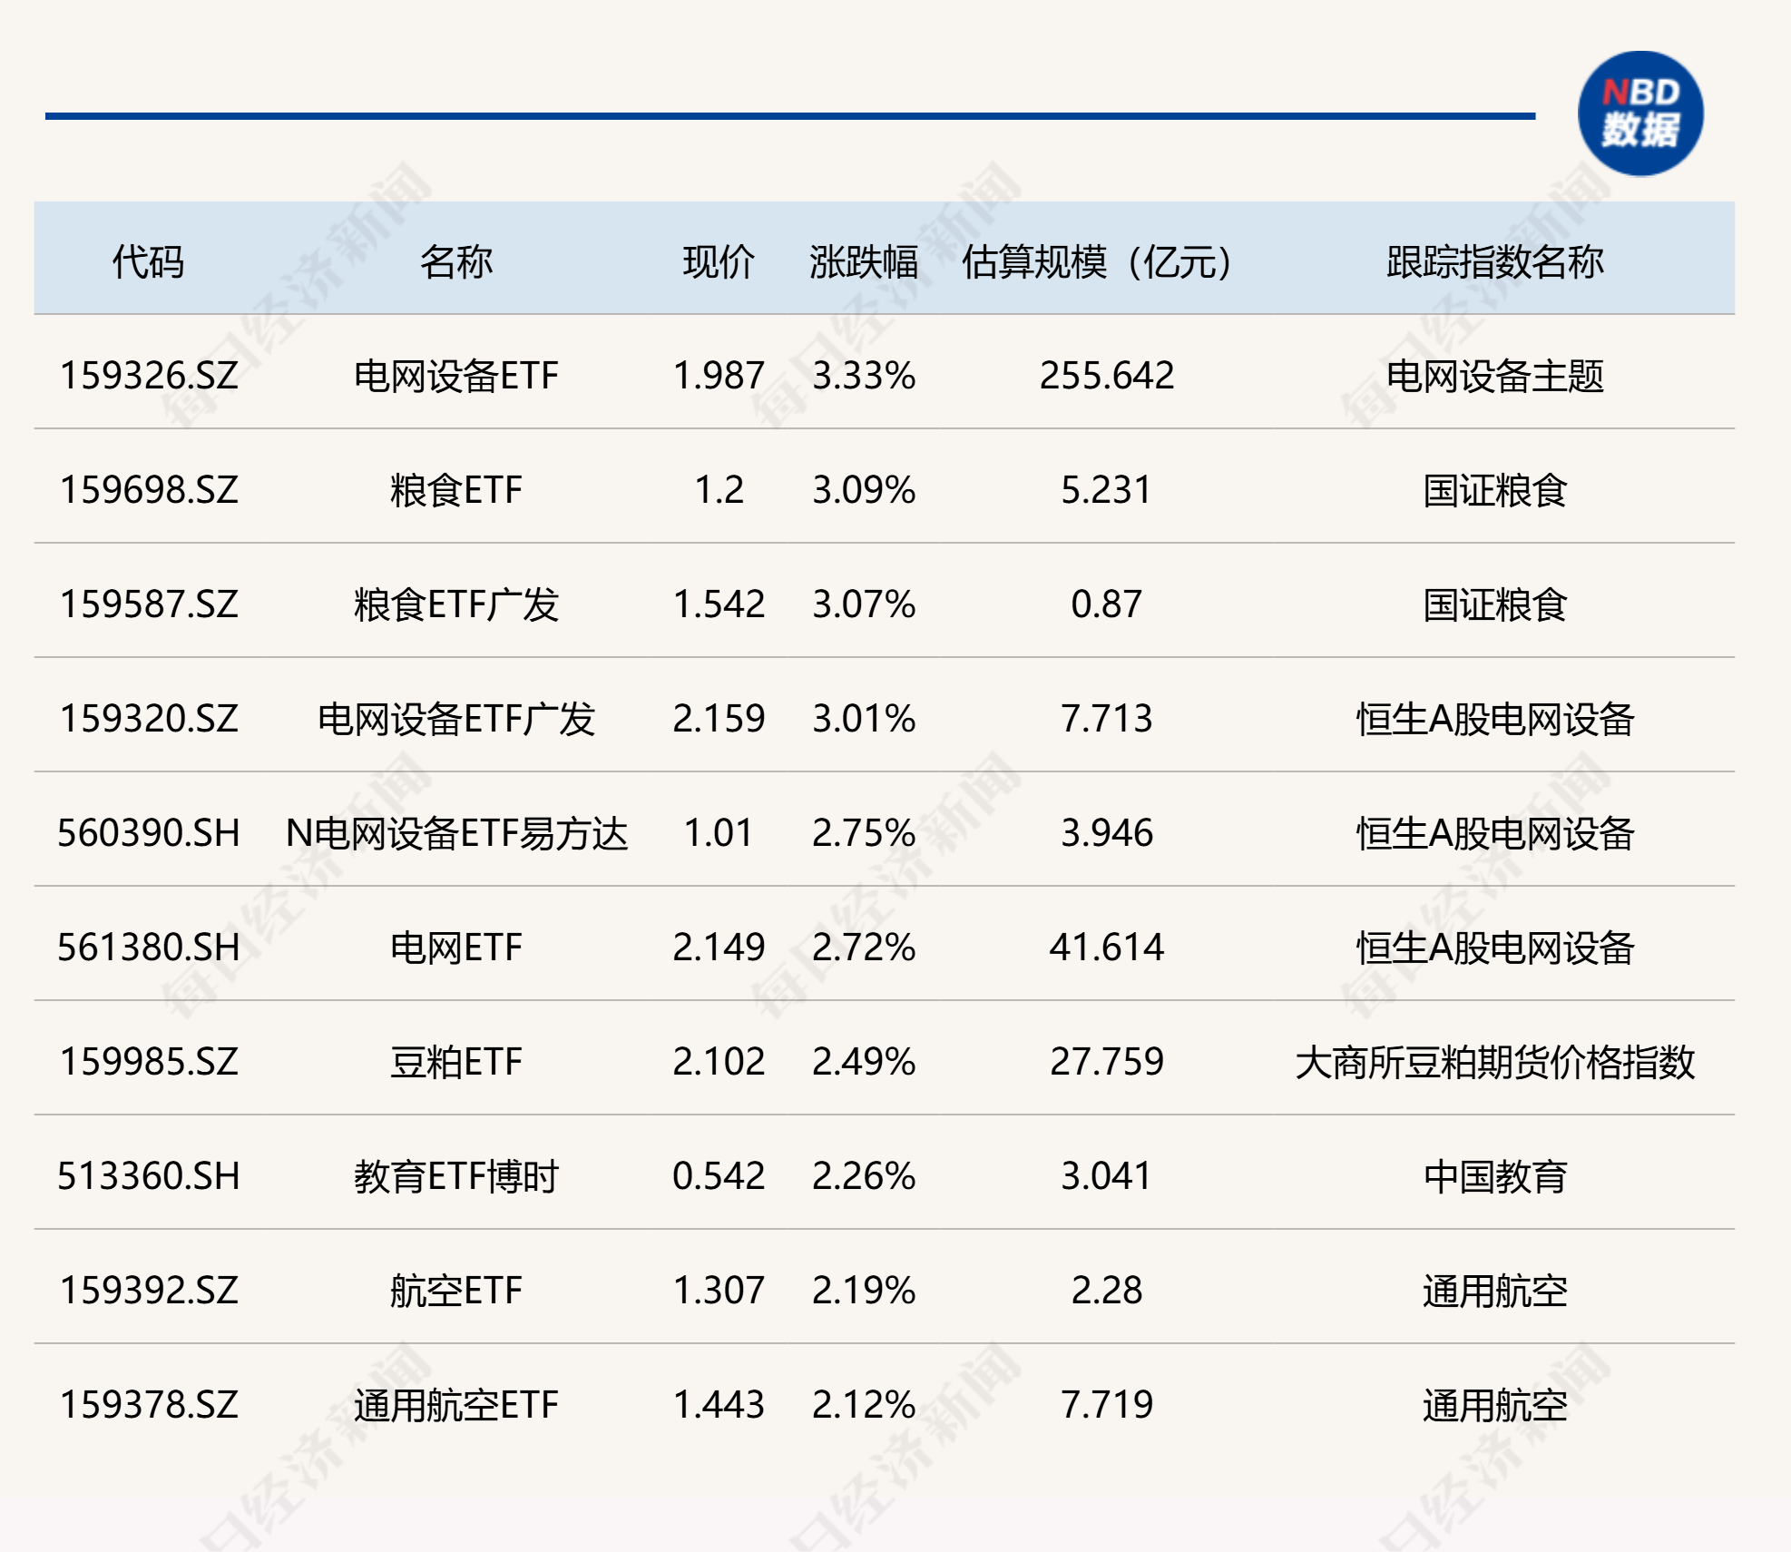The image size is (1791, 1552).
Task: Click 通用航空ETF name cell
Action: 455,1405
